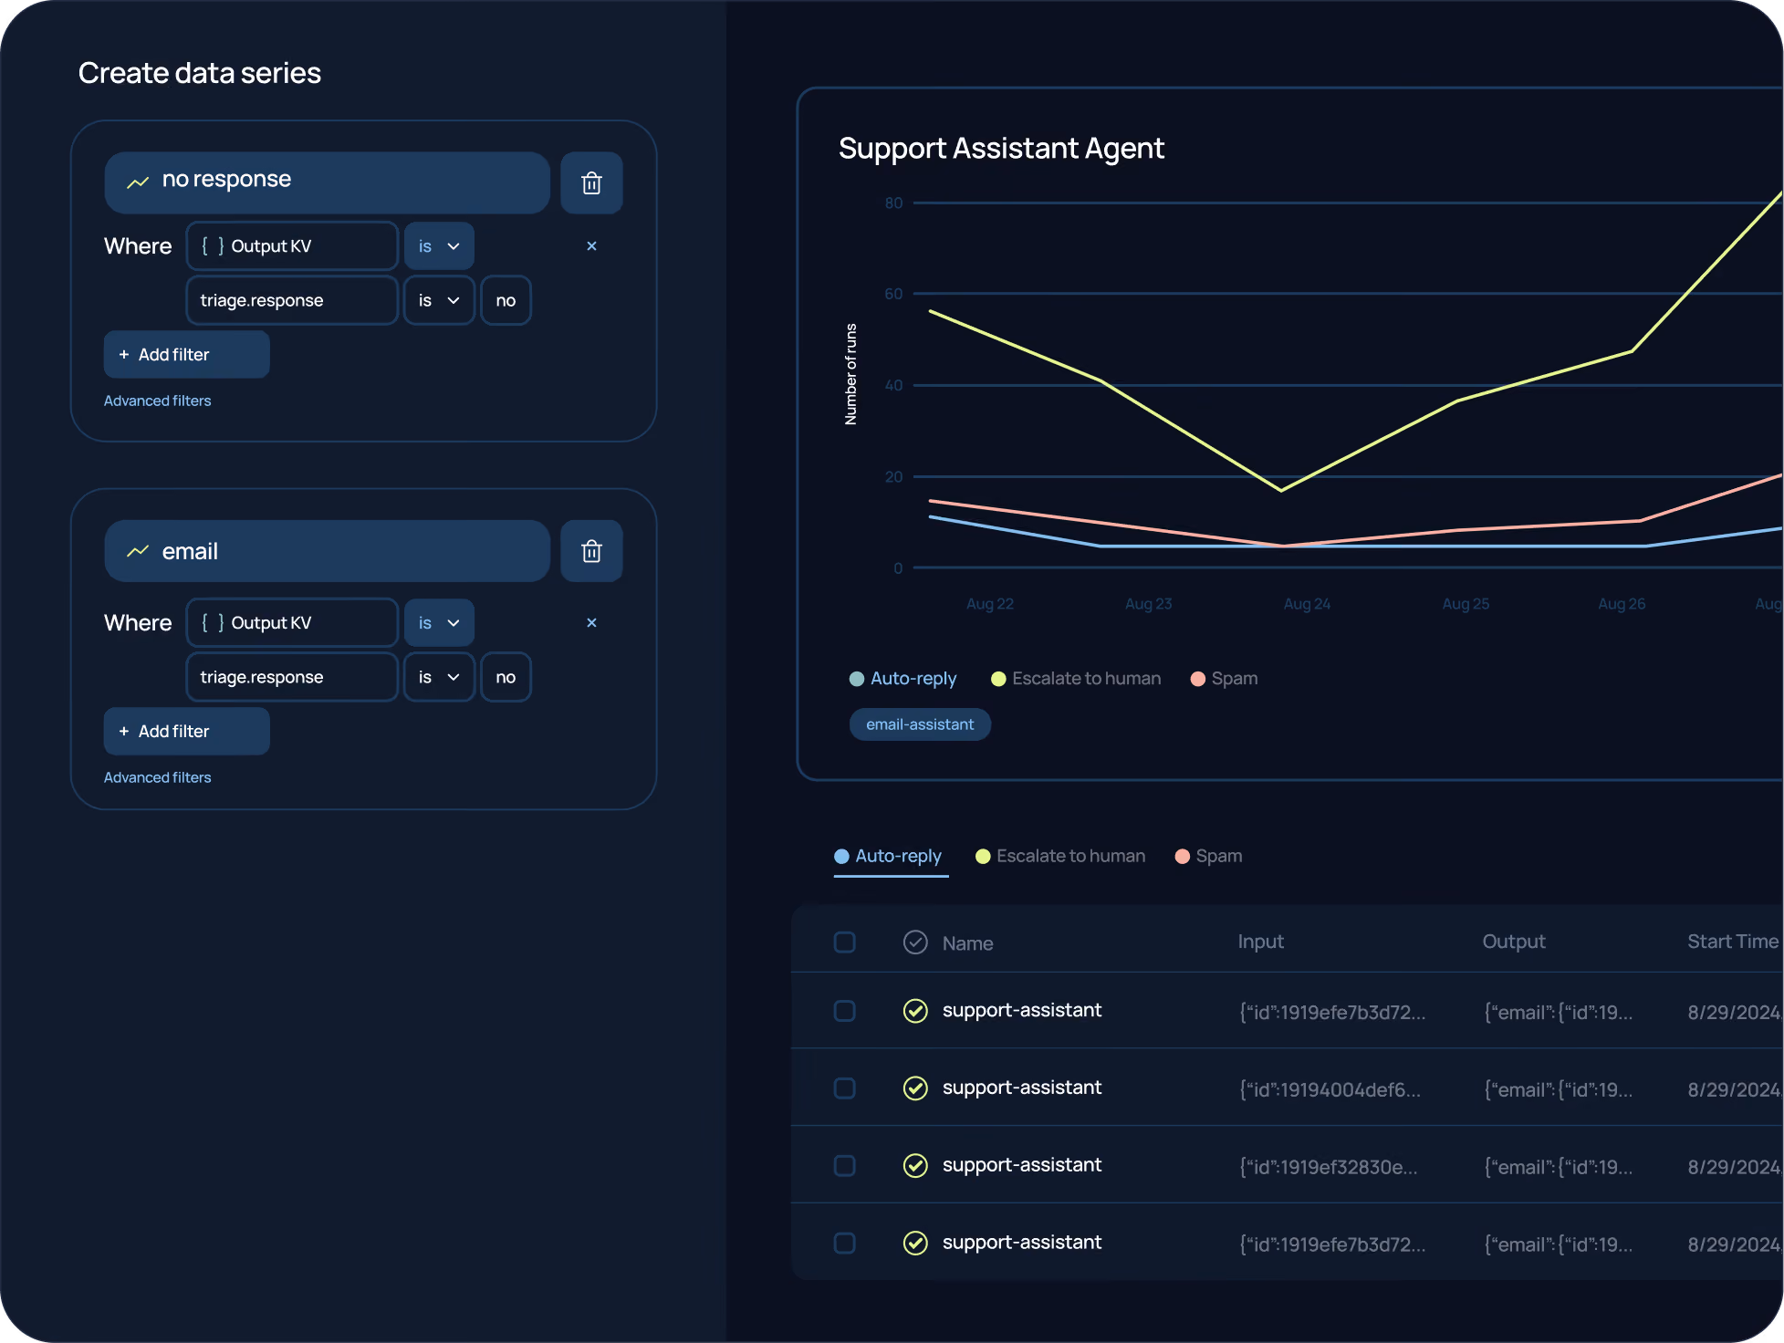Click success status icon of fourth support-assistant row

[x=915, y=1244]
